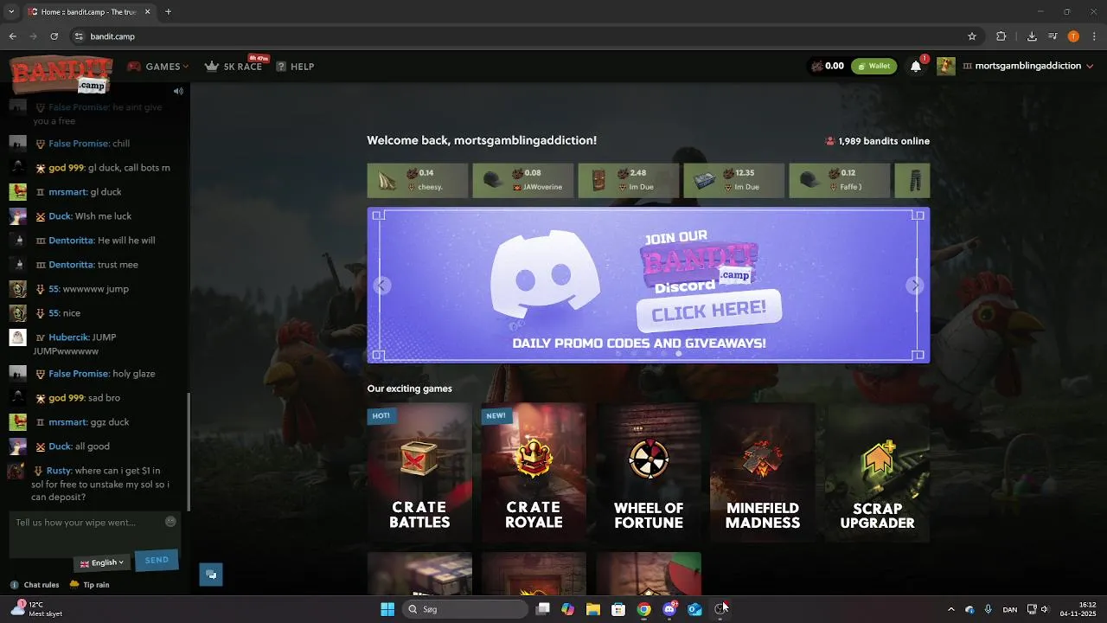Open Discord from the taskbar
The height and width of the screenshot is (623, 1107).
669,609
